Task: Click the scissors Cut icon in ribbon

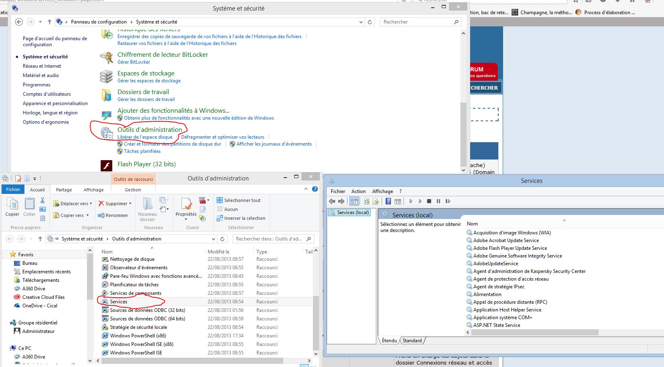Action: [42, 200]
